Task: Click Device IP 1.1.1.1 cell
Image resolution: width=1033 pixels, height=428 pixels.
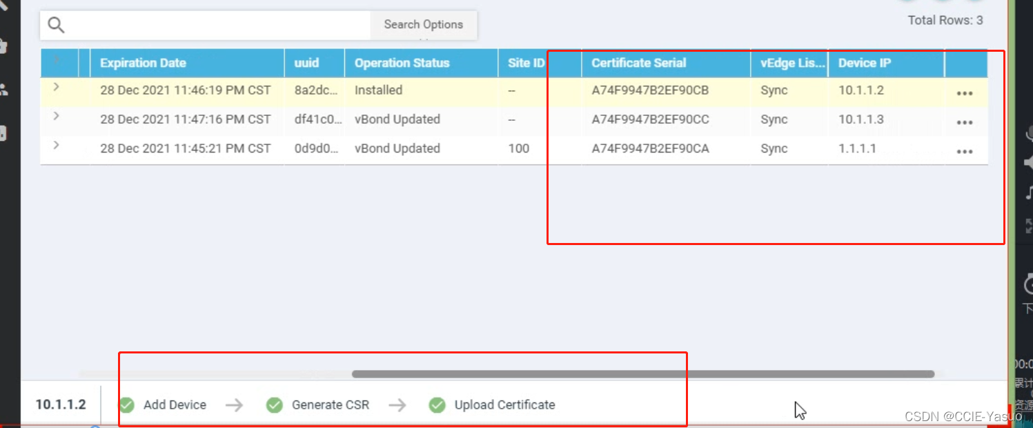Action: [x=858, y=148]
